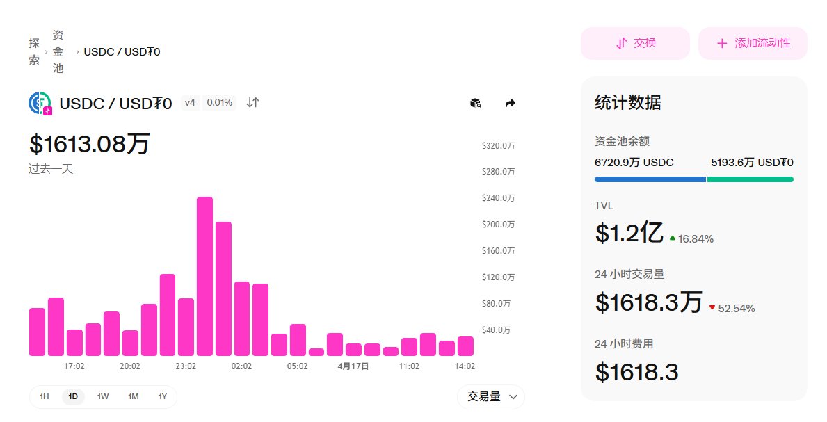Select the 1D time range
This screenshot has width=827, height=422.
pos(73,396)
